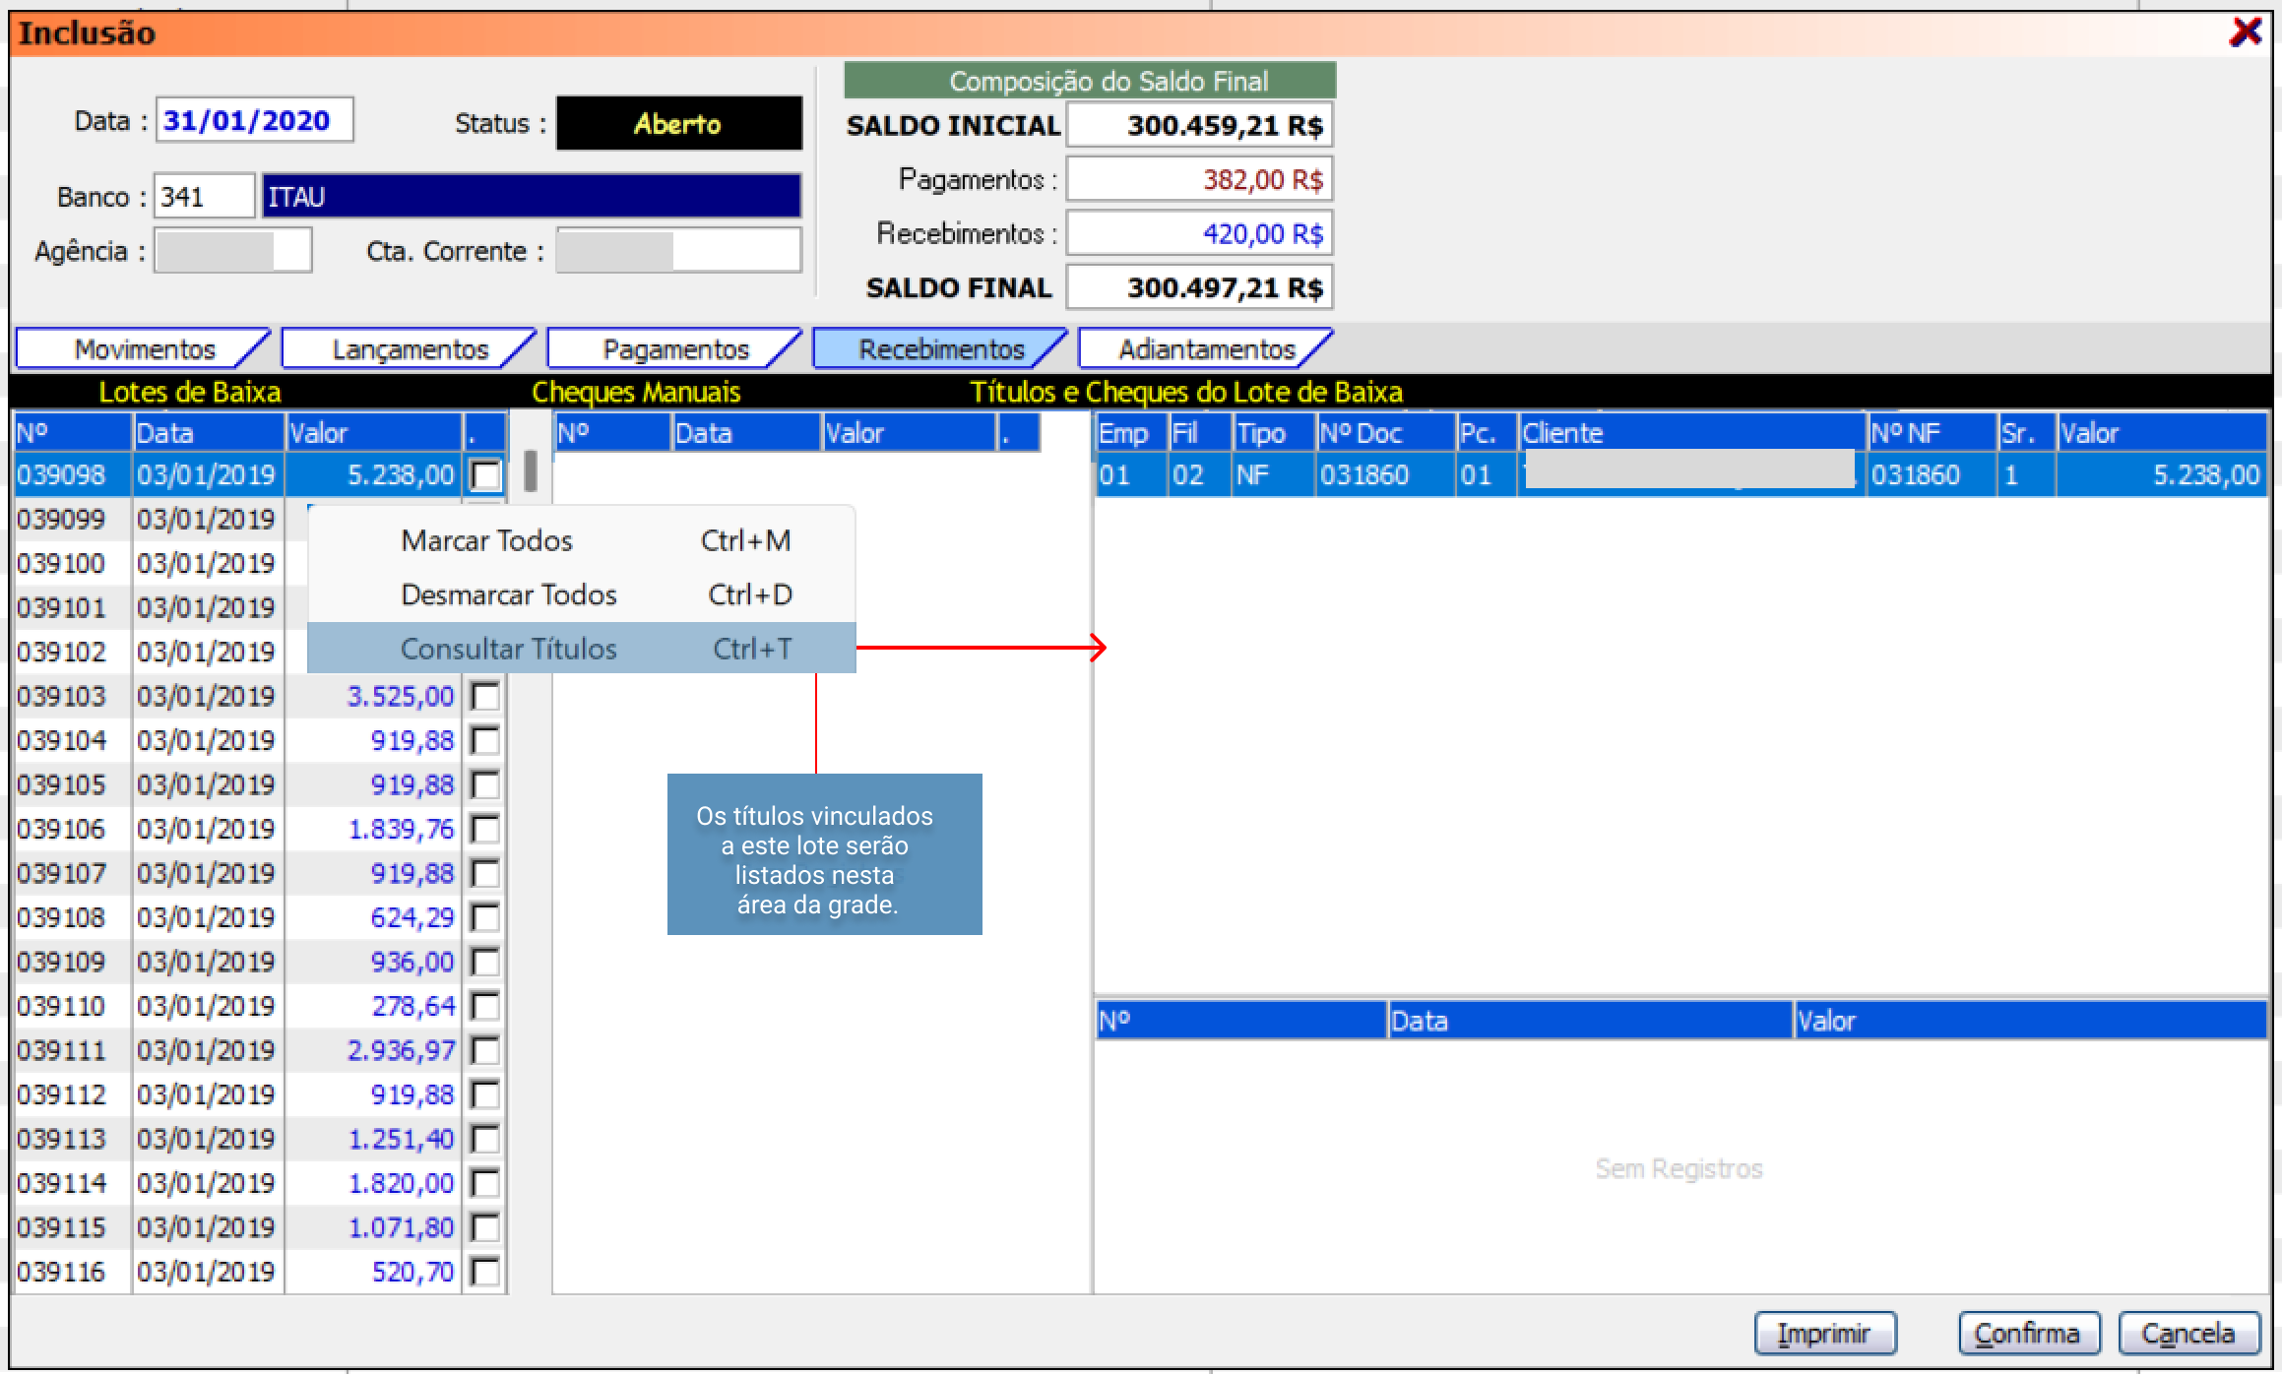Image resolution: width=2282 pixels, height=1374 pixels.
Task: Tick the checkbox for lote 039116
Action: click(x=485, y=1272)
